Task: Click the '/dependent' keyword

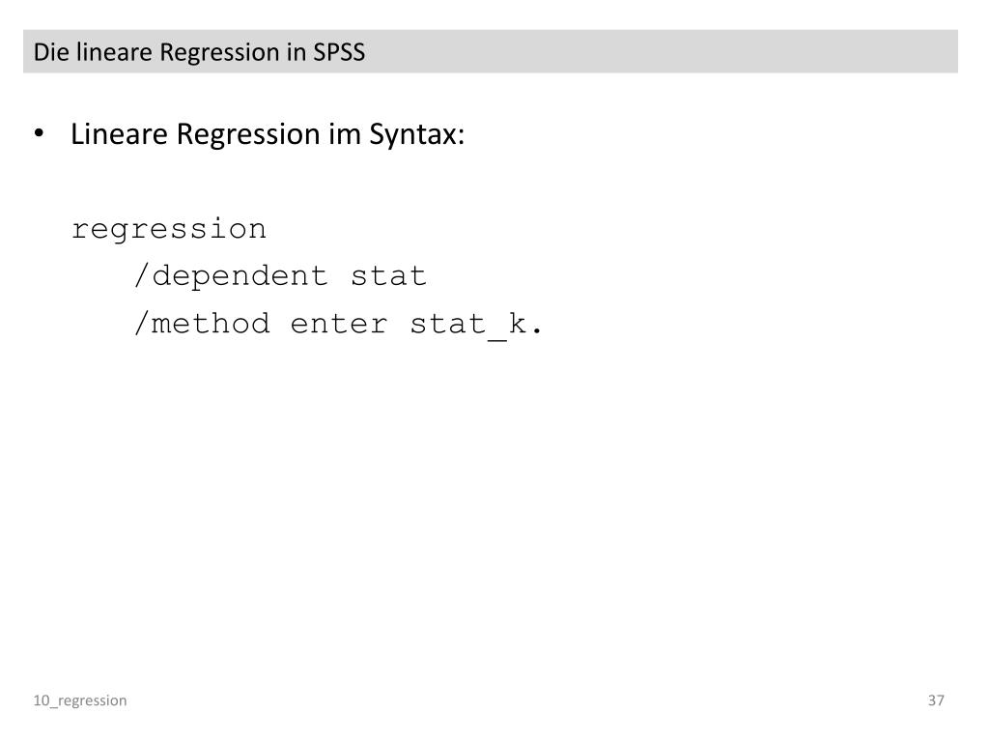Action: point(231,276)
